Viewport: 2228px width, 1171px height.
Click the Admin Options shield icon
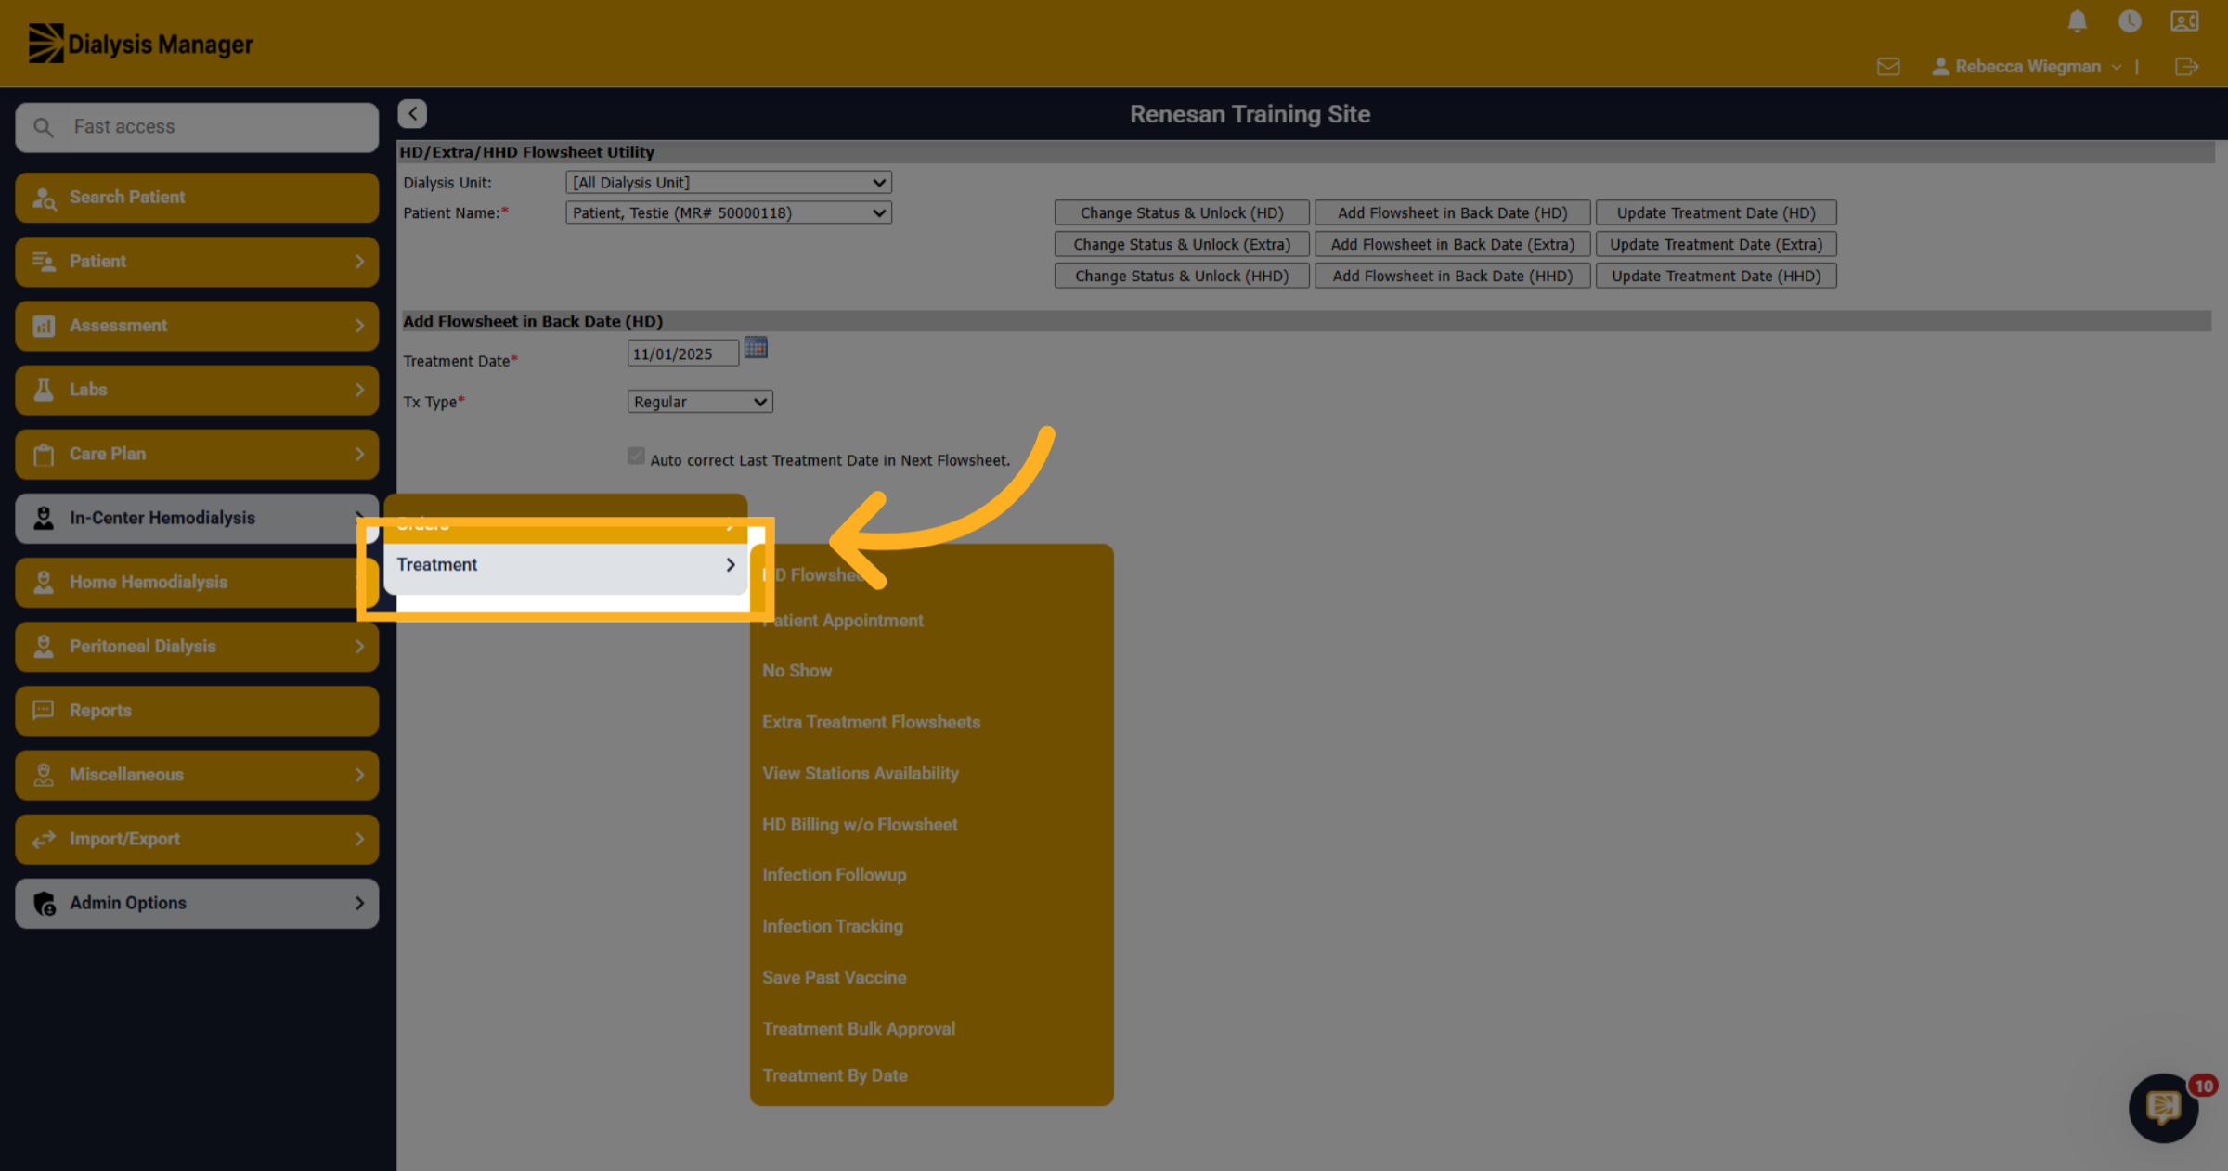(x=44, y=903)
